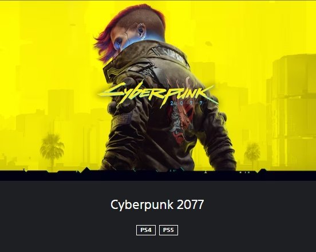Click the jacket collar patch label
The height and width of the screenshot is (252, 316).
point(173,55)
